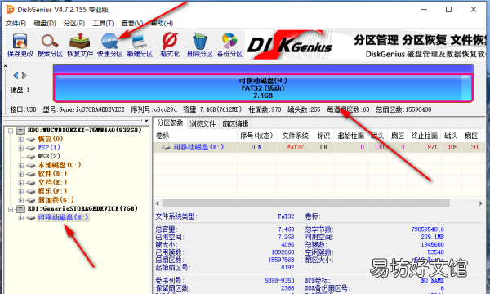Viewport: 490px width, 294px height.
Task: Expand the 新加卷(G:) node
Action: point(21,200)
